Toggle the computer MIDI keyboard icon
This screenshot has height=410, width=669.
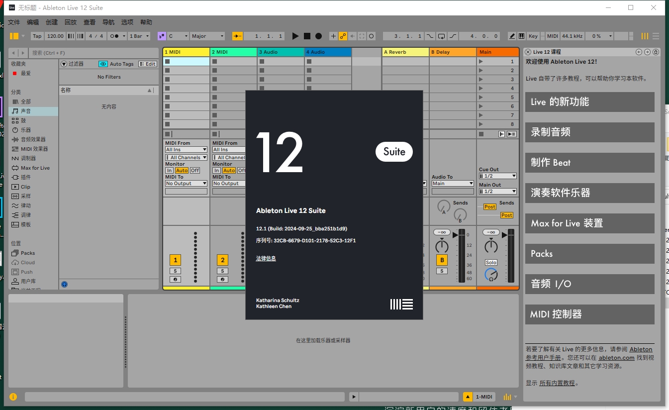click(x=521, y=36)
